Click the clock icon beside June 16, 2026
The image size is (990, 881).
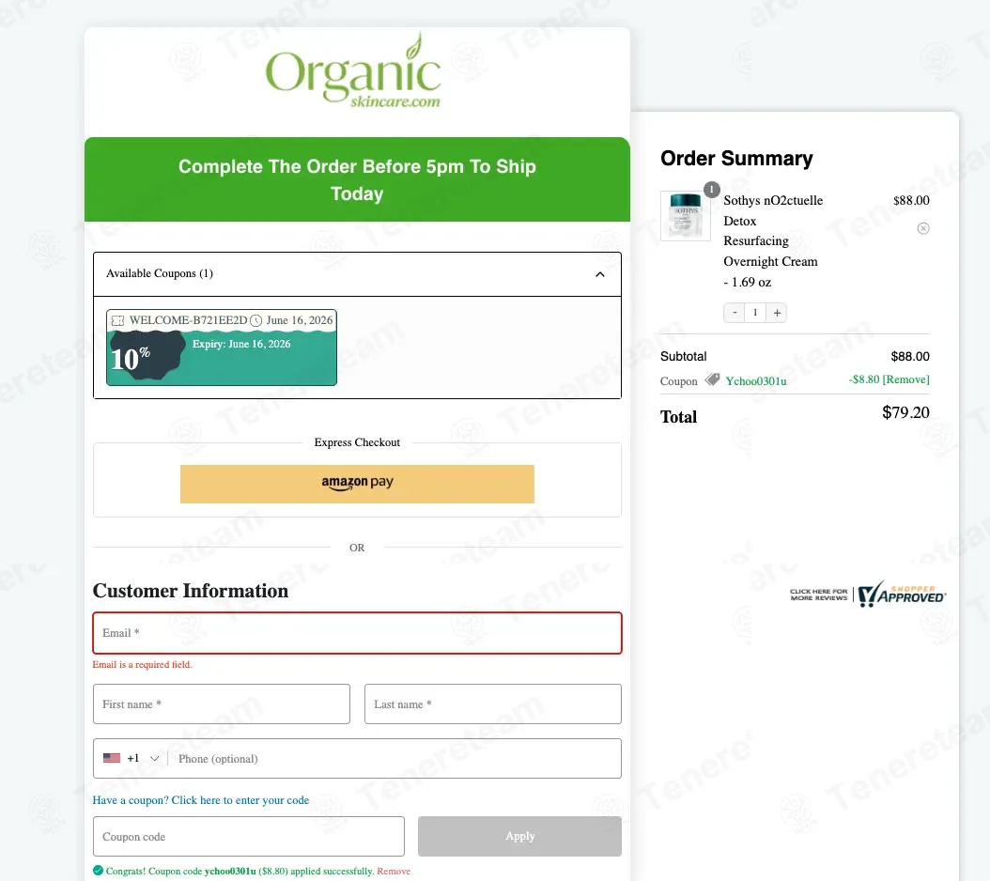click(x=255, y=321)
